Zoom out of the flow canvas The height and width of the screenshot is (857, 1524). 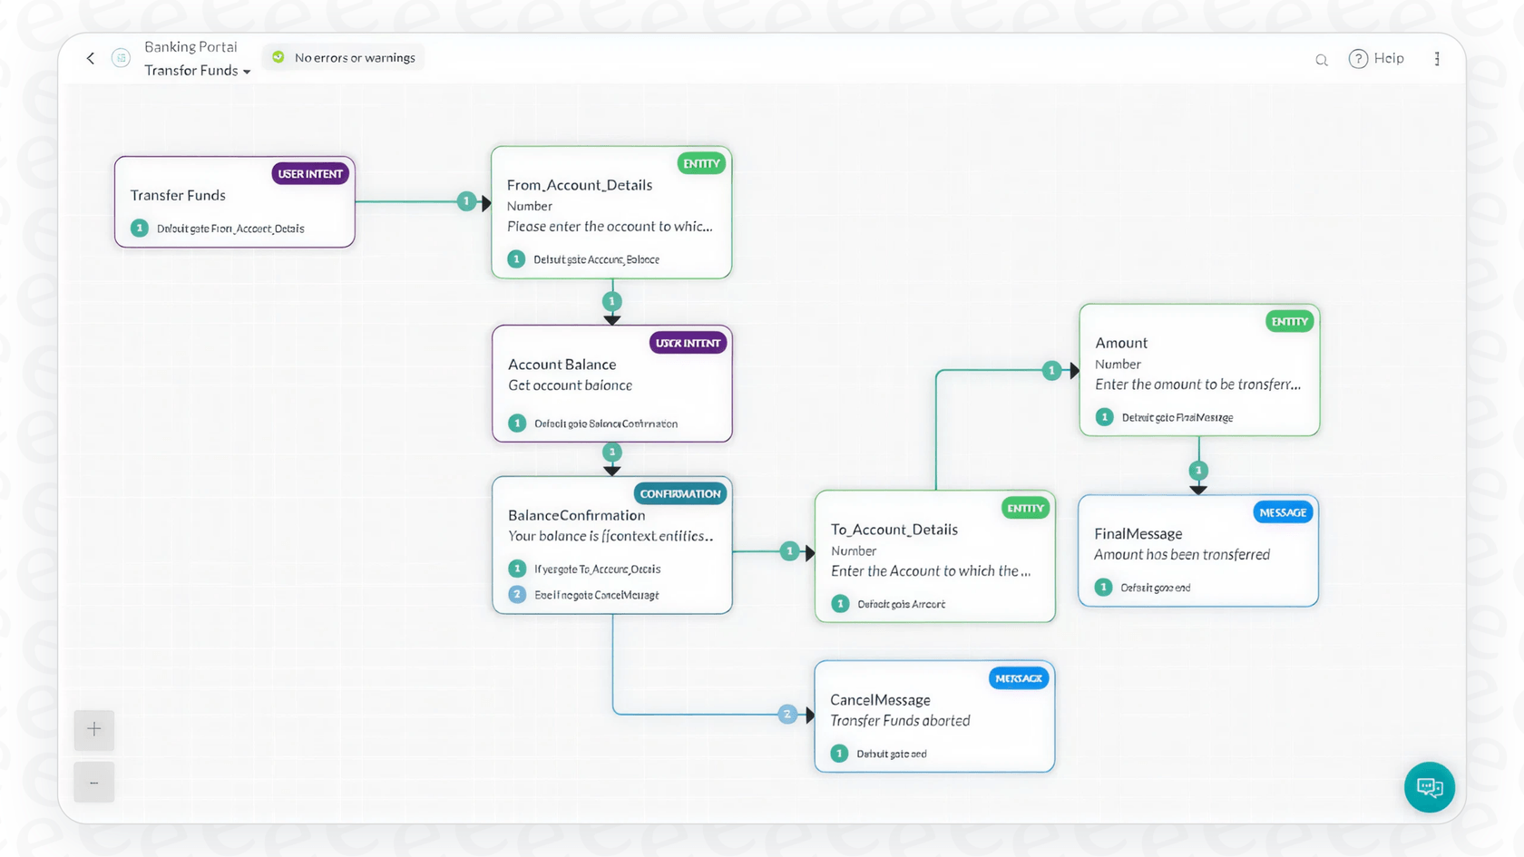pyautogui.click(x=93, y=781)
